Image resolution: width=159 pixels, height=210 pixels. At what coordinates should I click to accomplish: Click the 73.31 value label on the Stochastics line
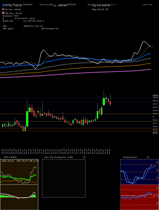coord(154,167)
